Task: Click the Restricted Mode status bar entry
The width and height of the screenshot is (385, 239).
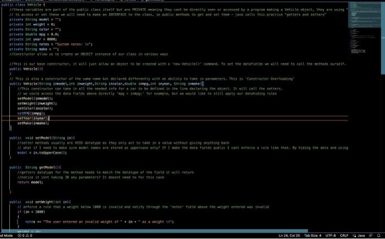Action: coord(7,235)
